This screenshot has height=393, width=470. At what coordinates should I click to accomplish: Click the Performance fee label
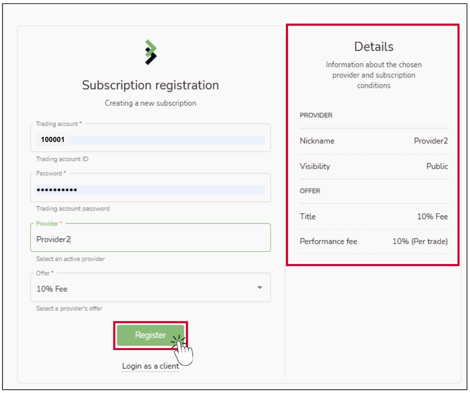328,241
